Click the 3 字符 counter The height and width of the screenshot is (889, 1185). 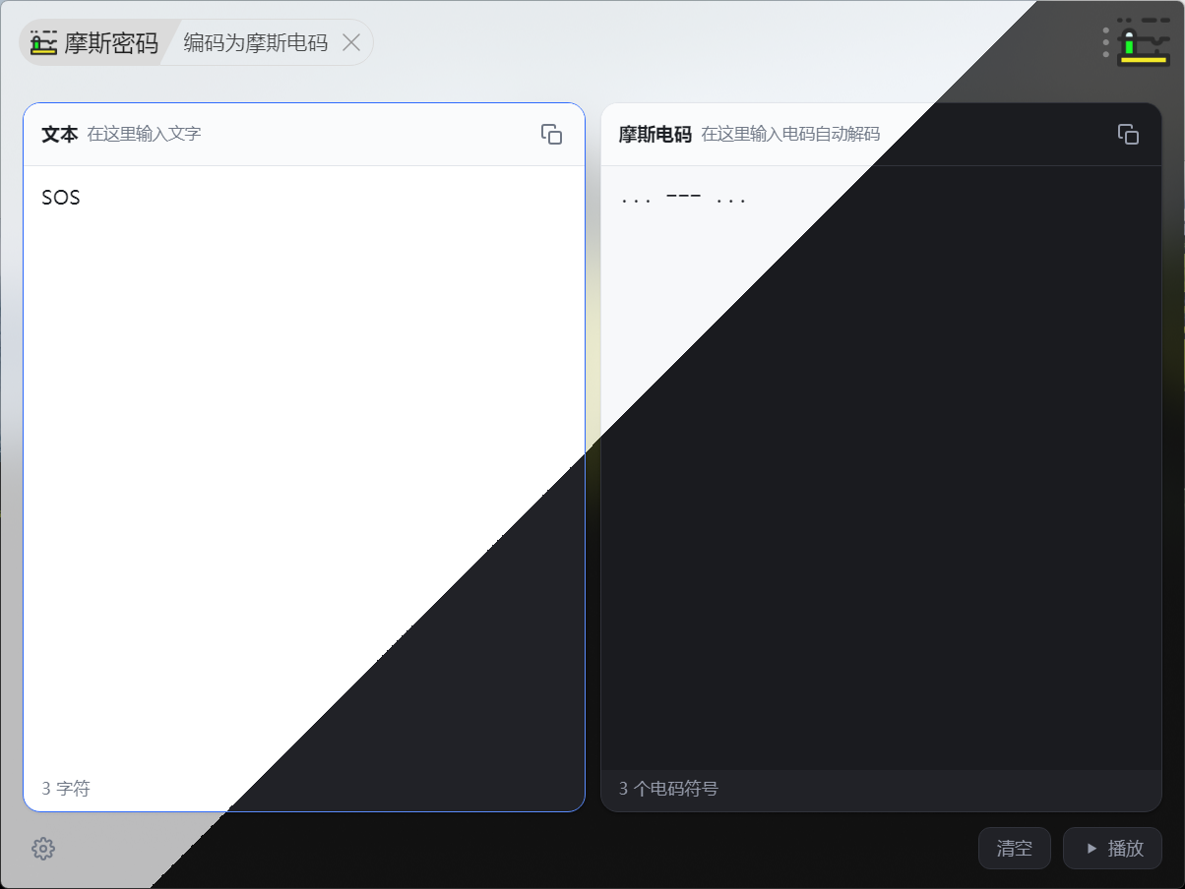[x=66, y=789]
